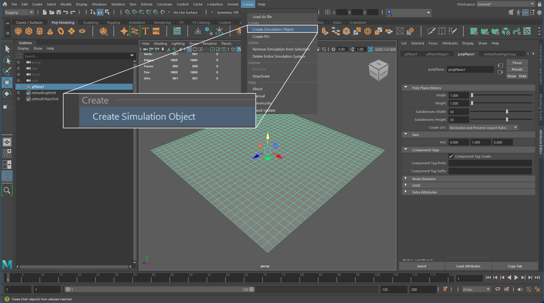Toggle the Modeling Toolkit icon in status line
Viewport: 544px width, 303px height.
pyautogui.click(x=511, y=12)
